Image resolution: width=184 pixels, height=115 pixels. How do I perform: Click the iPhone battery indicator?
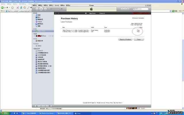[50, 36]
